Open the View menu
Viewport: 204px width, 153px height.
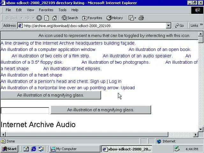tap(30, 10)
